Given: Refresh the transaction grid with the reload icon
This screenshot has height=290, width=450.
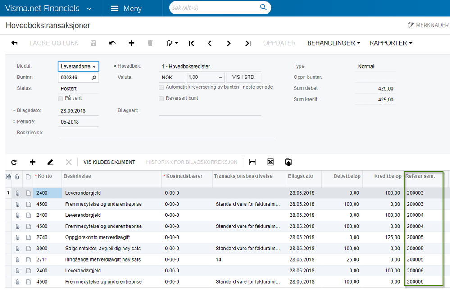Looking at the screenshot, I should pyautogui.click(x=14, y=162).
